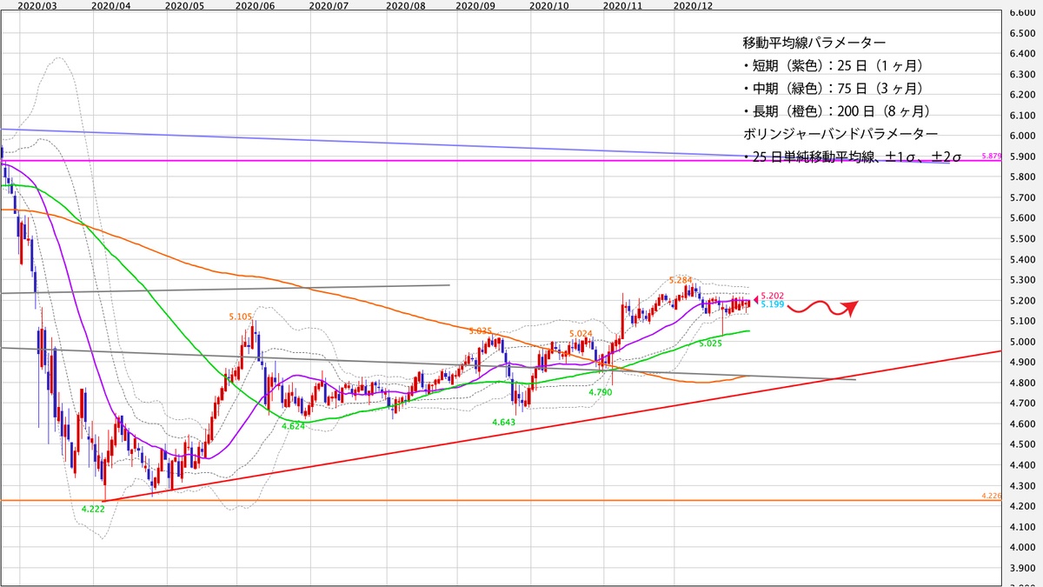
Task: Click the 4.800 axis value
Action: (1020, 383)
